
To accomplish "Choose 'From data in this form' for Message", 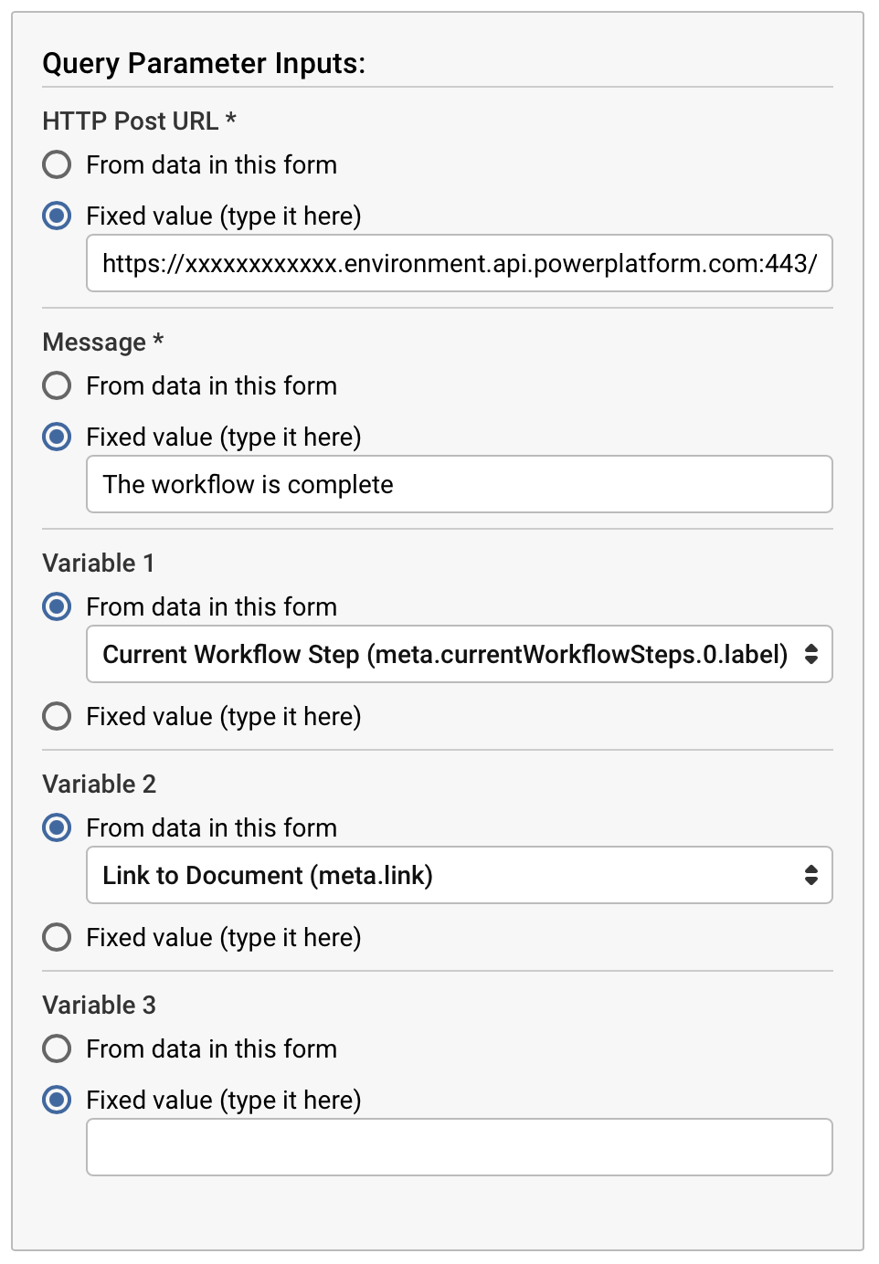I will click(57, 385).
